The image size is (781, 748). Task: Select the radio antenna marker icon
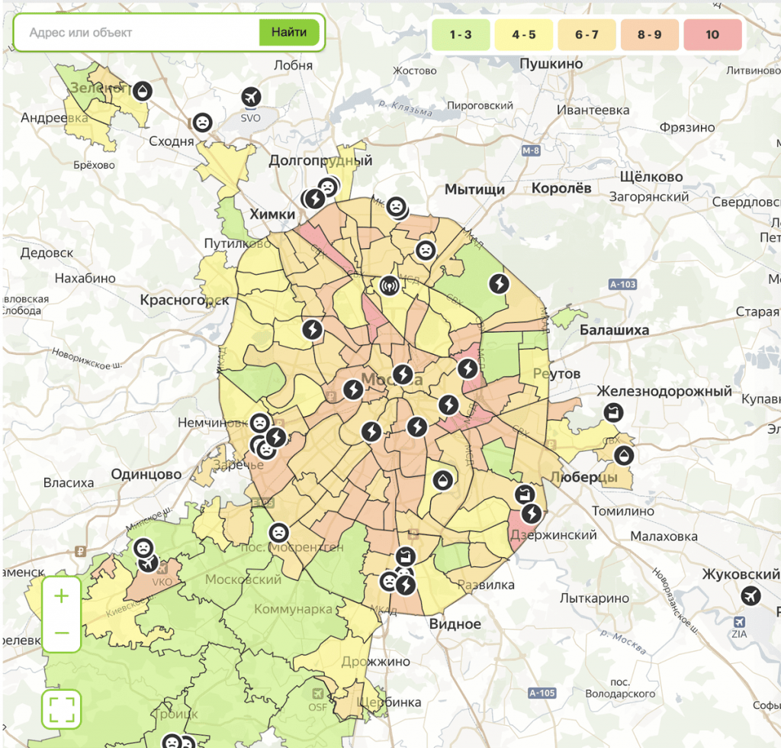click(x=389, y=285)
